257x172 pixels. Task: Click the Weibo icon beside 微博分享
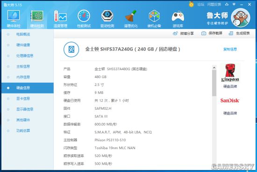click(x=175, y=34)
